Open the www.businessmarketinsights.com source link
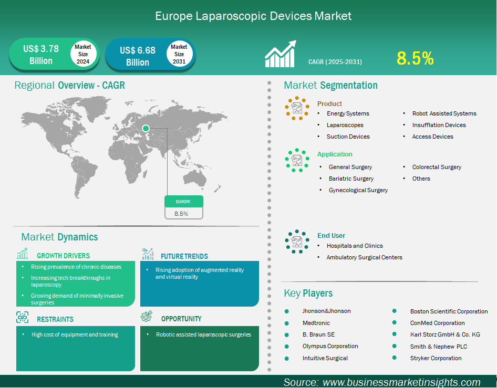This screenshot has height=388, width=497. [401, 382]
